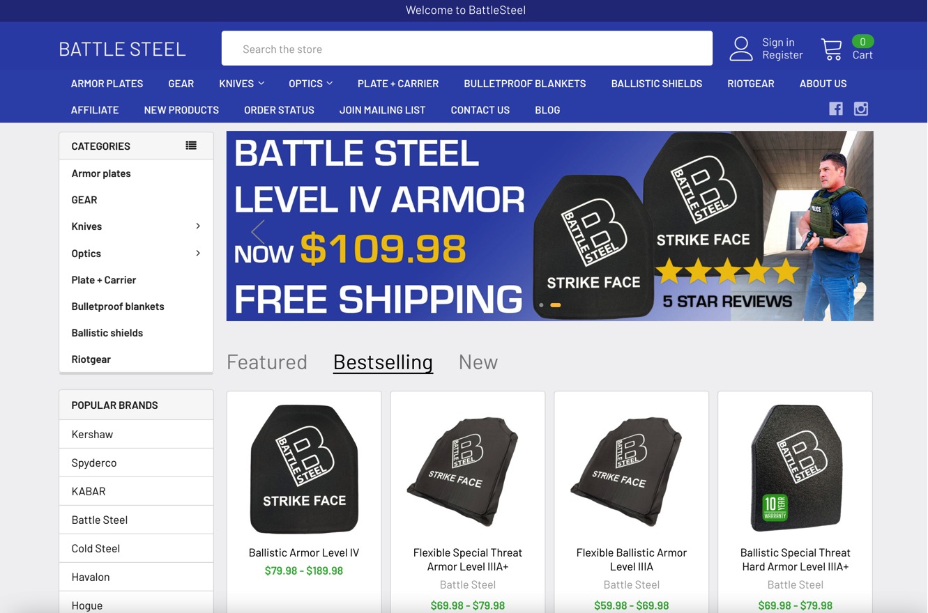Screen dimensions: 928x613
Task: Click Ballistic Armor Level IV title
Action: 304,553
